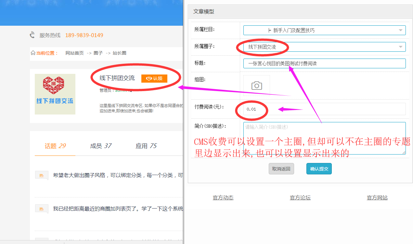The width and height of the screenshot is (413, 244).
Task: Click the 付费阅读 price input field
Action: (324, 109)
